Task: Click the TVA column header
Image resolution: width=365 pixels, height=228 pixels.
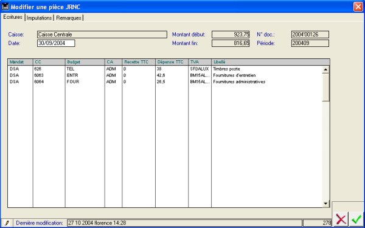Action: [x=200, y=62]
